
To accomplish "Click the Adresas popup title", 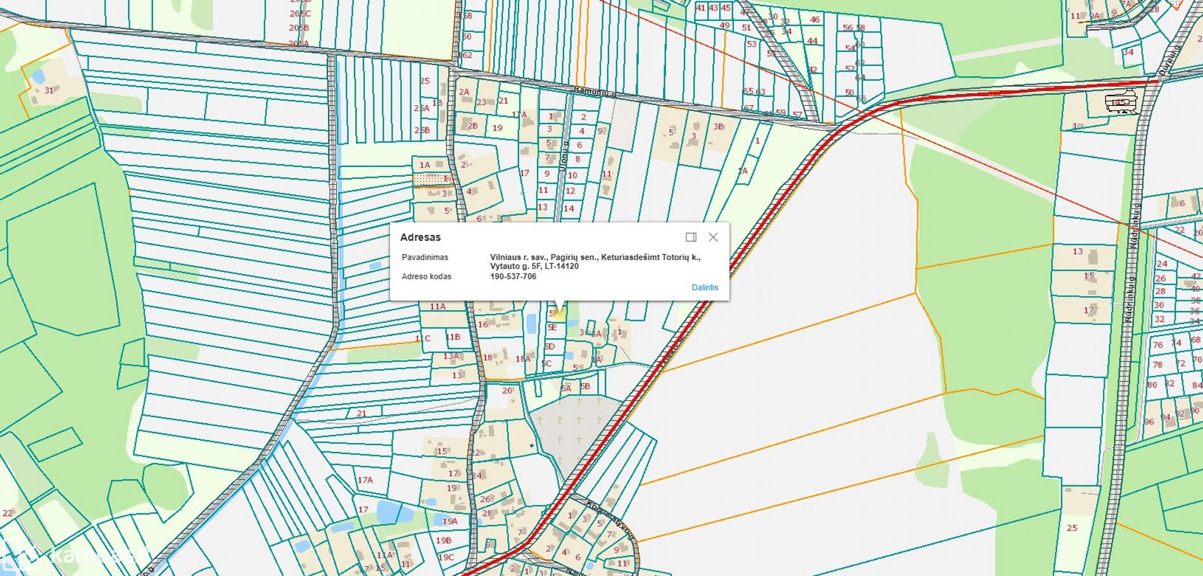I will (x=420, y=237).
